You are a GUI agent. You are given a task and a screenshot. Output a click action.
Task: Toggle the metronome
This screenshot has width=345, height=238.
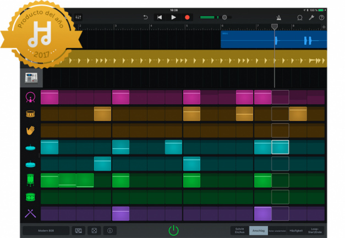(279, 18)
